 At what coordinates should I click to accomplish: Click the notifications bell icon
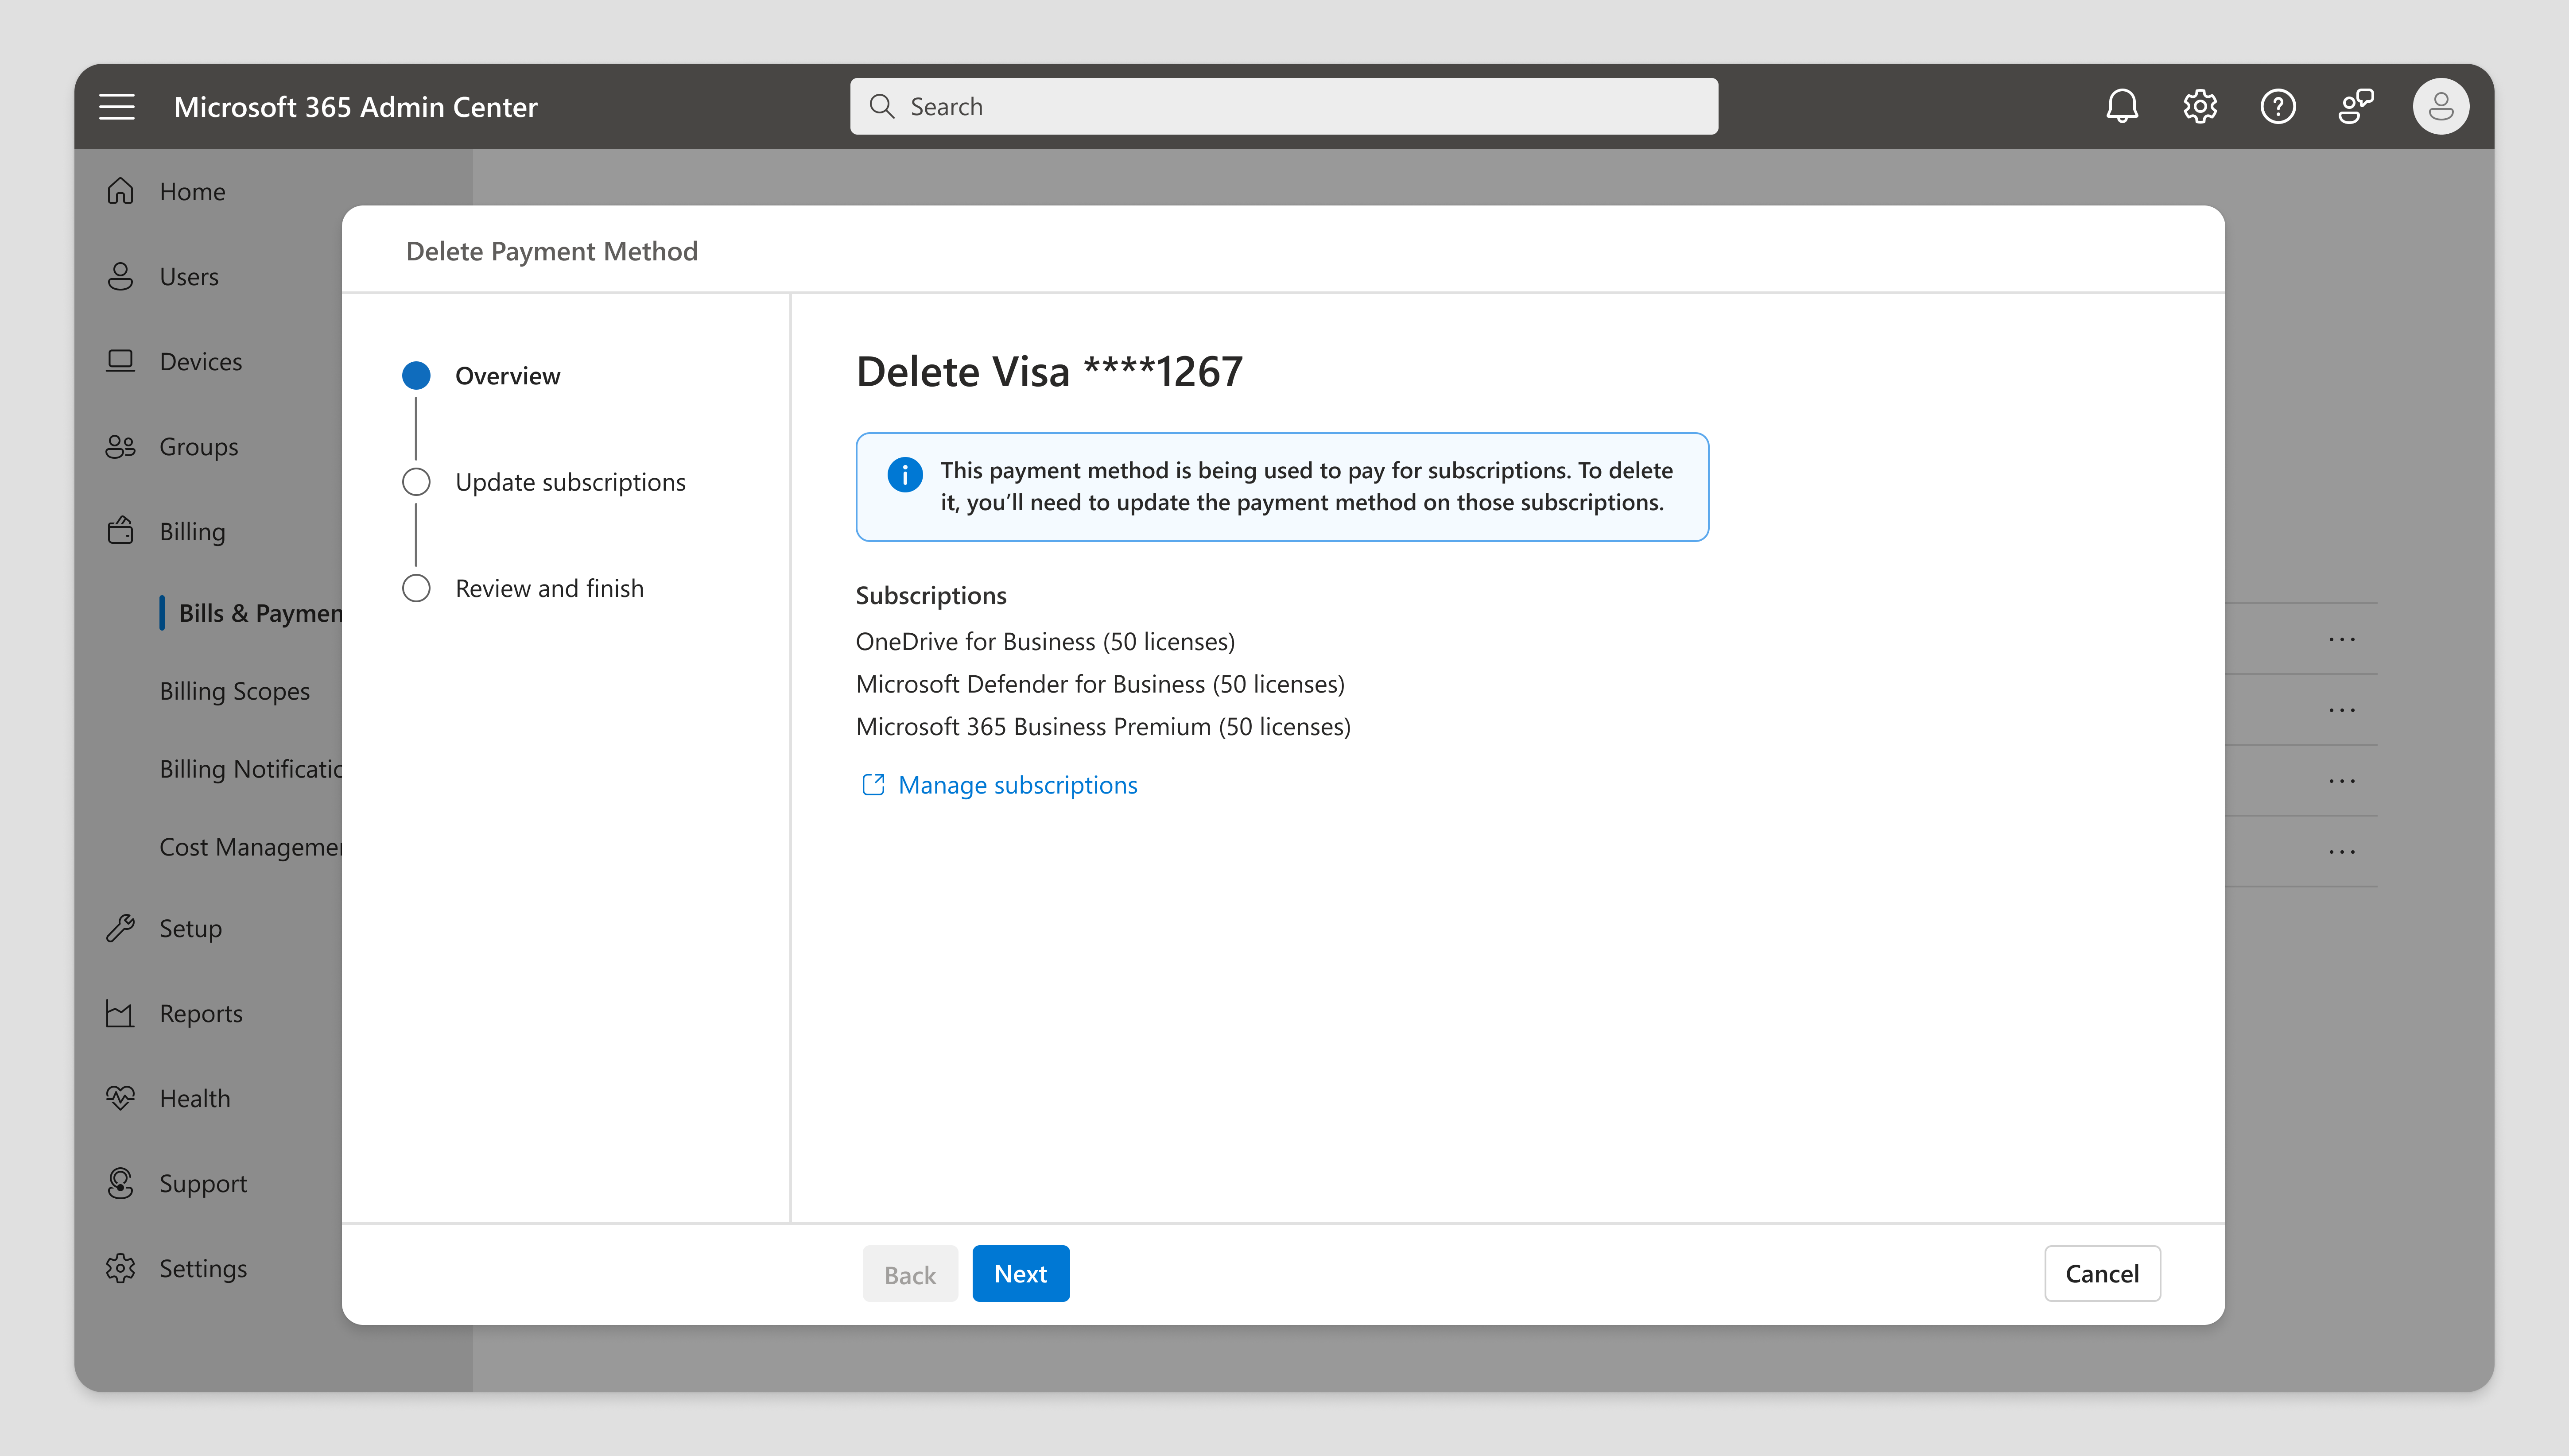(2122, 106)
